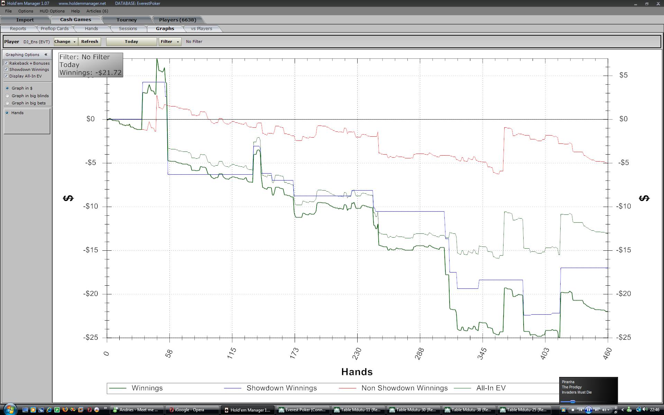Pause the playing song in media toolbar
This screenshot has height=415, width=664.
[588, 410]
